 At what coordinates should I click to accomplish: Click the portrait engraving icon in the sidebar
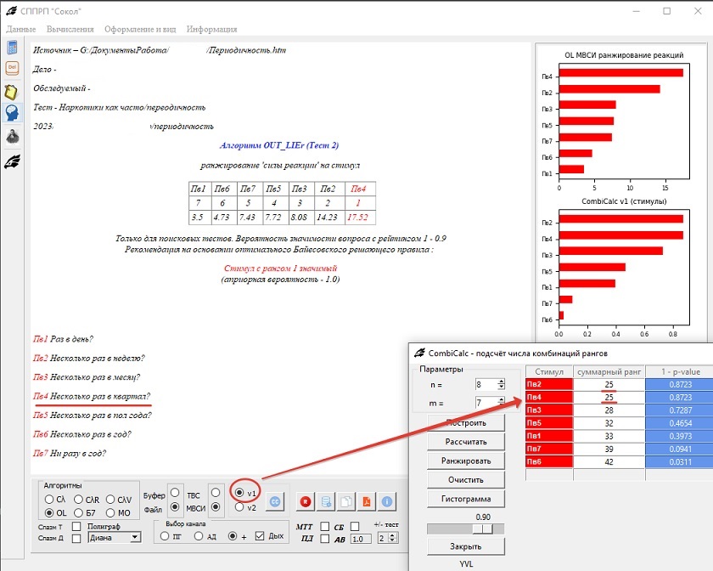pyautogui.click(x=12, y=136)
